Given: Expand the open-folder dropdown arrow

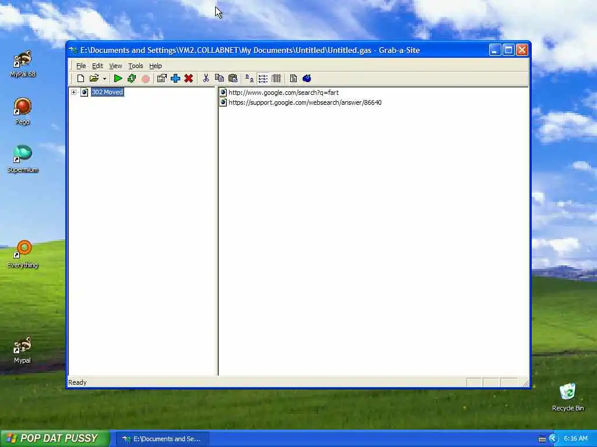Looking at the screenshot, I should (105, 79).
